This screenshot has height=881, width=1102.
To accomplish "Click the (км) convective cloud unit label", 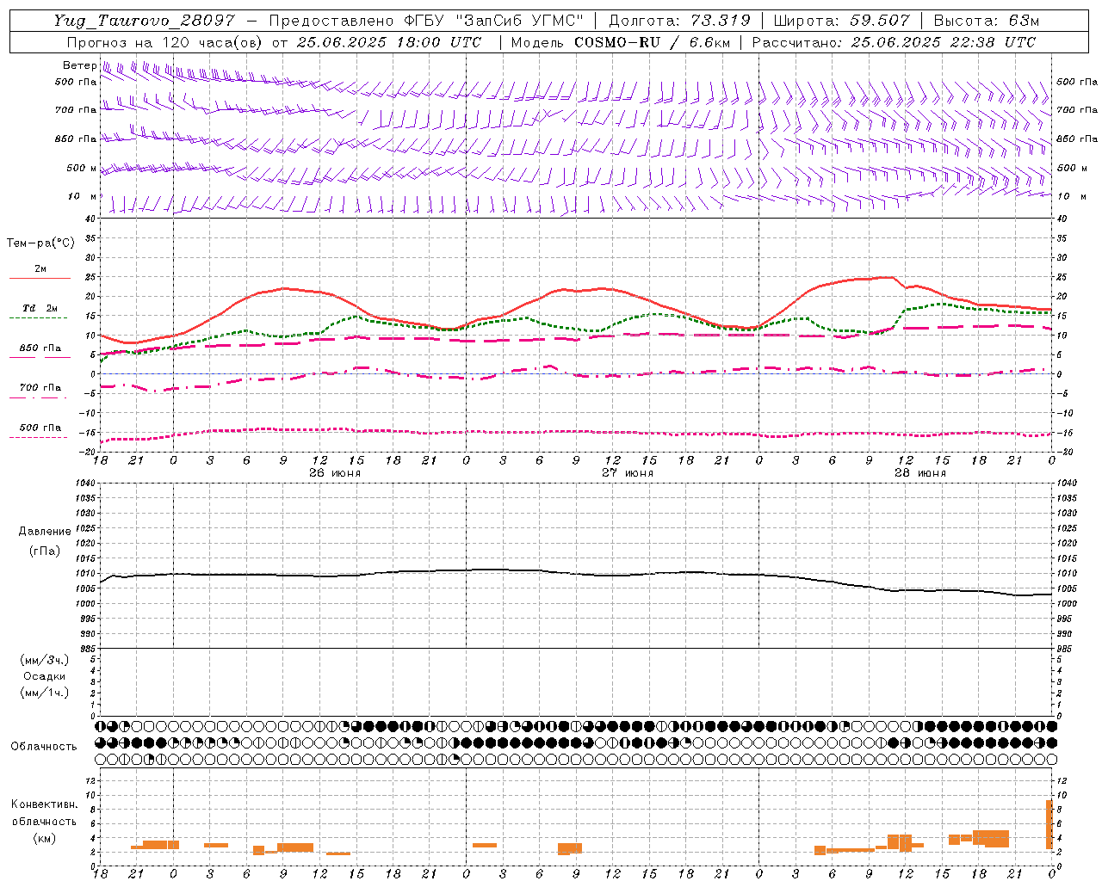I will [x=45, y=839].
